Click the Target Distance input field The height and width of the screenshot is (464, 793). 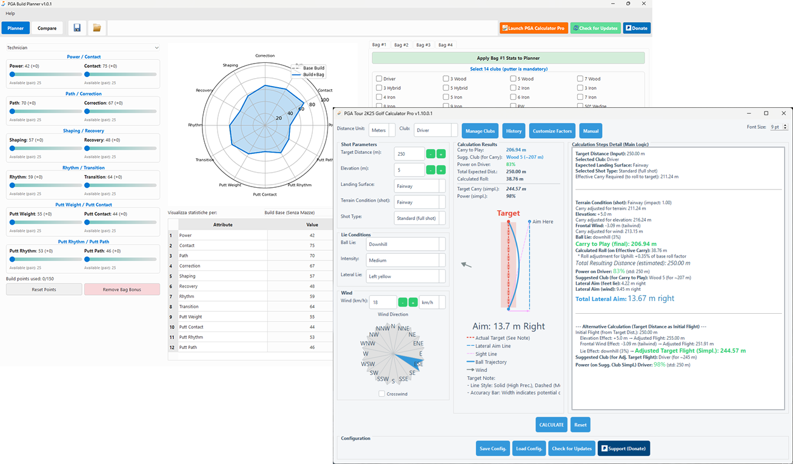pos(408,154)
